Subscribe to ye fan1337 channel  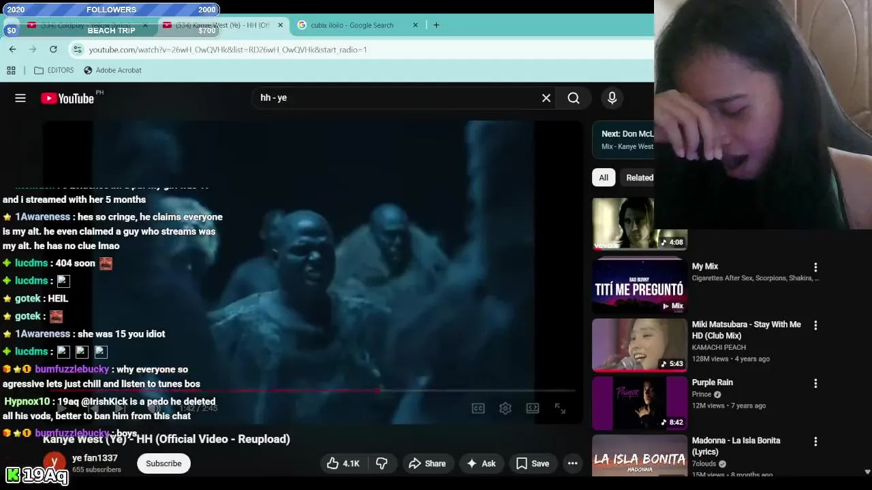click(x=163, y=463)
